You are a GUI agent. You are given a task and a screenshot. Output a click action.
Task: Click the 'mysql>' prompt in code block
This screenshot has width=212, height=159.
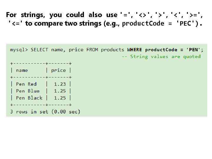tap(19, 50)
